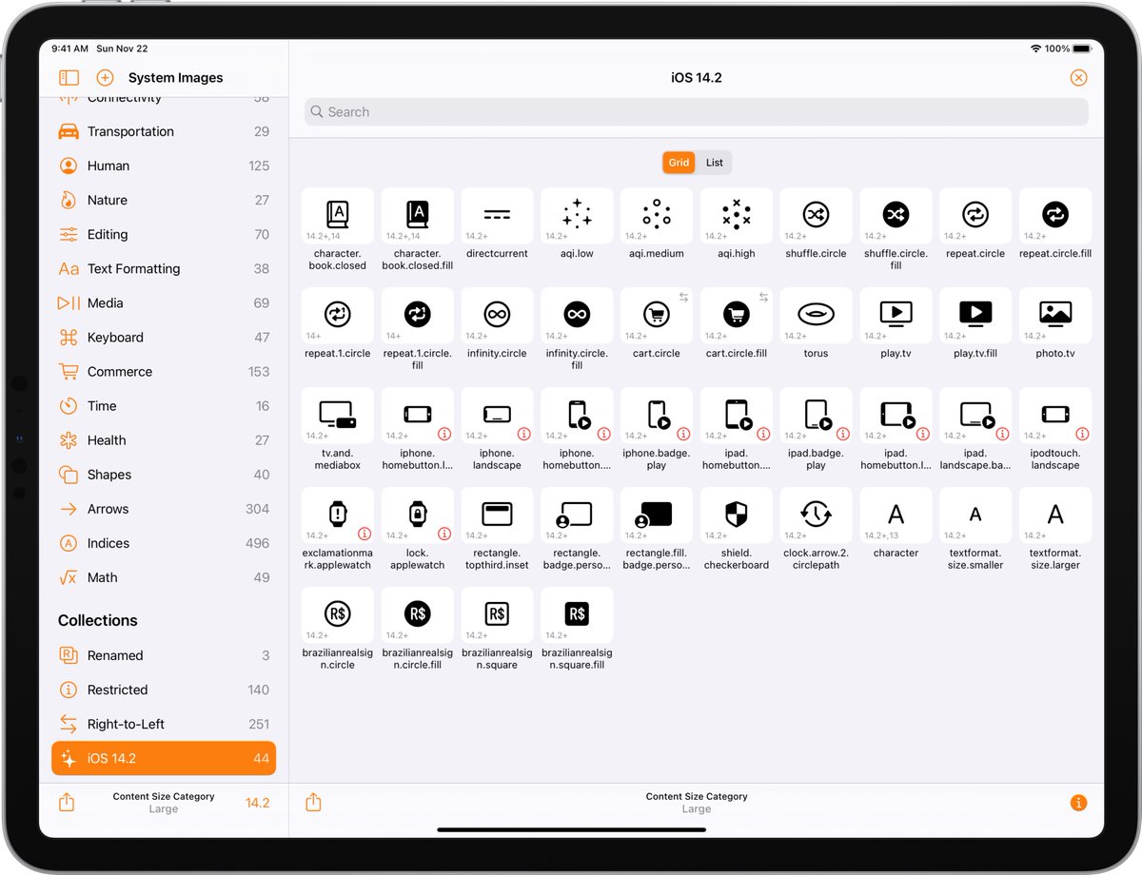Select the infinity.circle symbol
Screen dimensions: 1142x875
pos(496,314)
